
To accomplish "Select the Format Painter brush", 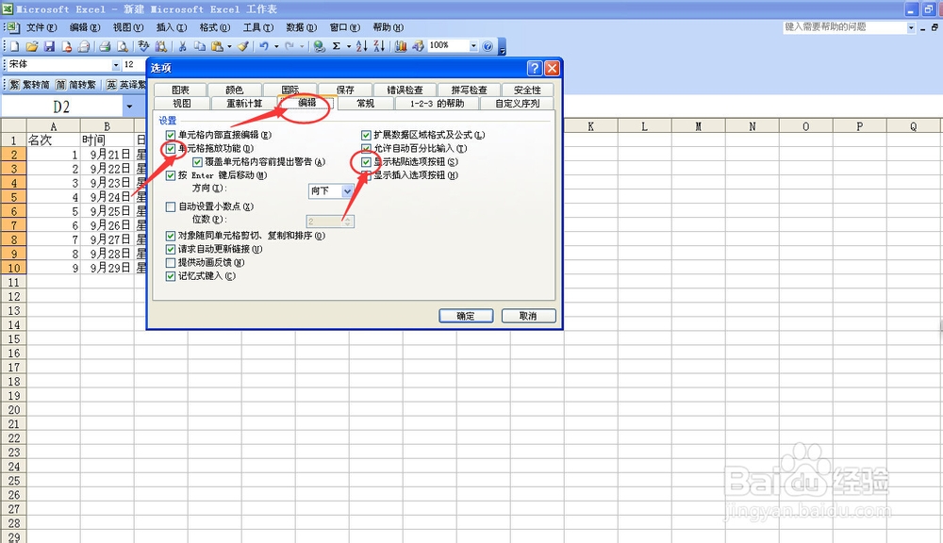I will click(x=243, y=46).
